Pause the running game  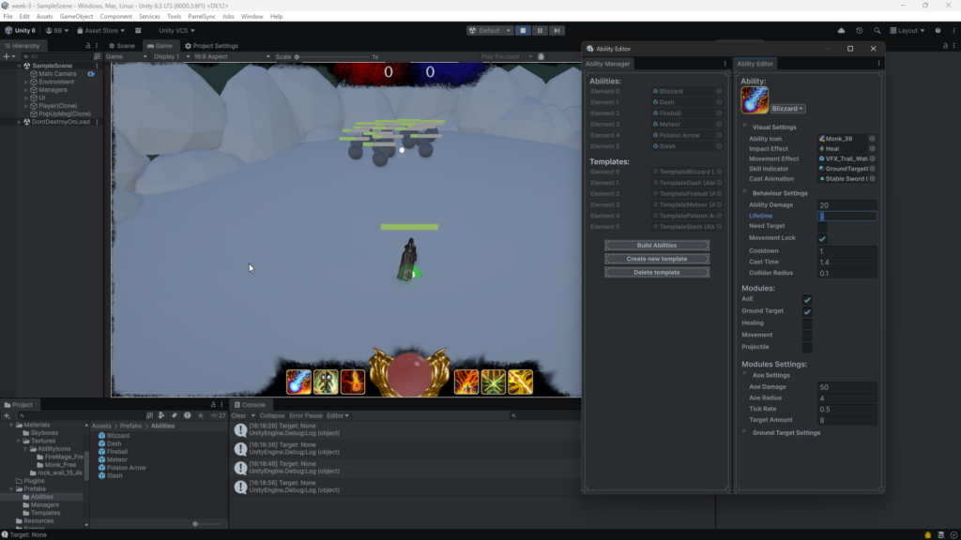pyautogui.click(x=540, y=30)
